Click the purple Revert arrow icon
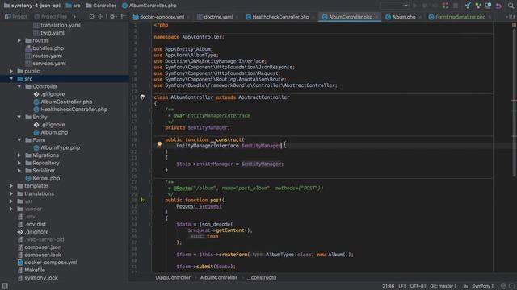The height and width of the screenshot is (290, 517). 498,6
